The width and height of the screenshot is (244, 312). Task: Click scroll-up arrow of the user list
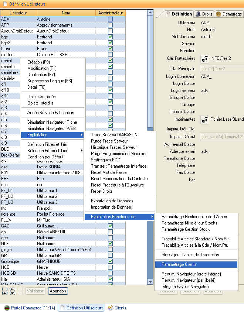pyautogui.click(x=150, y=13)
